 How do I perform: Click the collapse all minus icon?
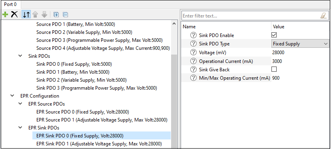click(x=66, y=15)
